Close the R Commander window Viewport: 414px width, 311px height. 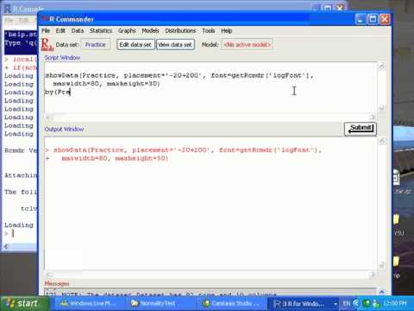tap(385, 19)
